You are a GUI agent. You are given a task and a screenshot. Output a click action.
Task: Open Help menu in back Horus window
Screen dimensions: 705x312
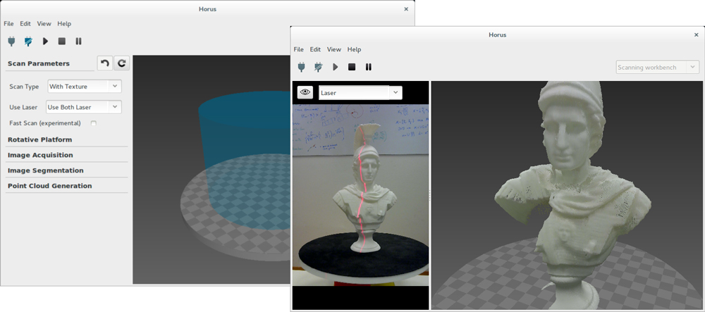[x=64, y=23]
